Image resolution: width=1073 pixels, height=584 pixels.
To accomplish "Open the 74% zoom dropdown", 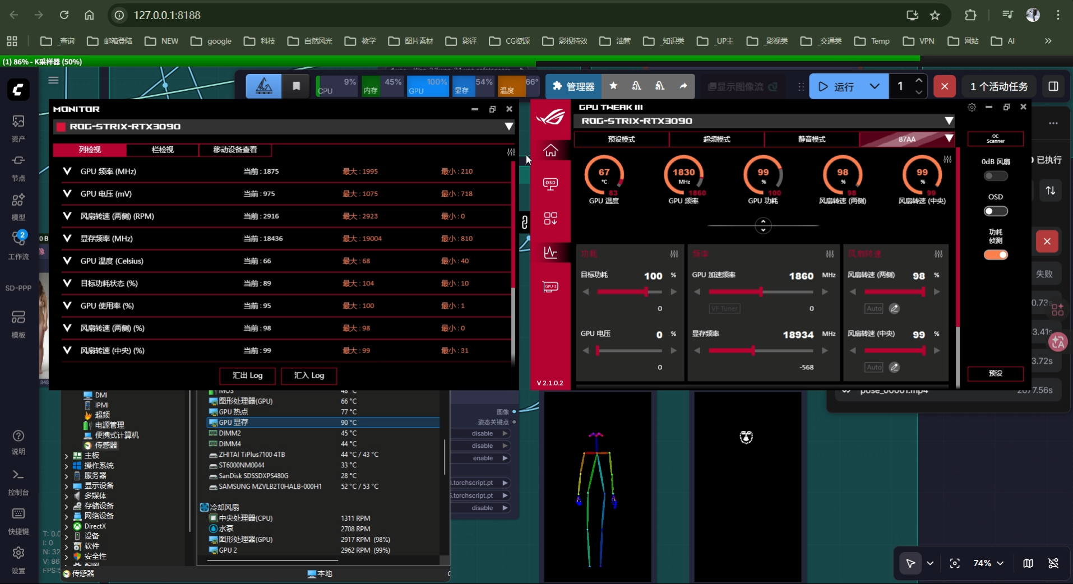I will (988, 563).
